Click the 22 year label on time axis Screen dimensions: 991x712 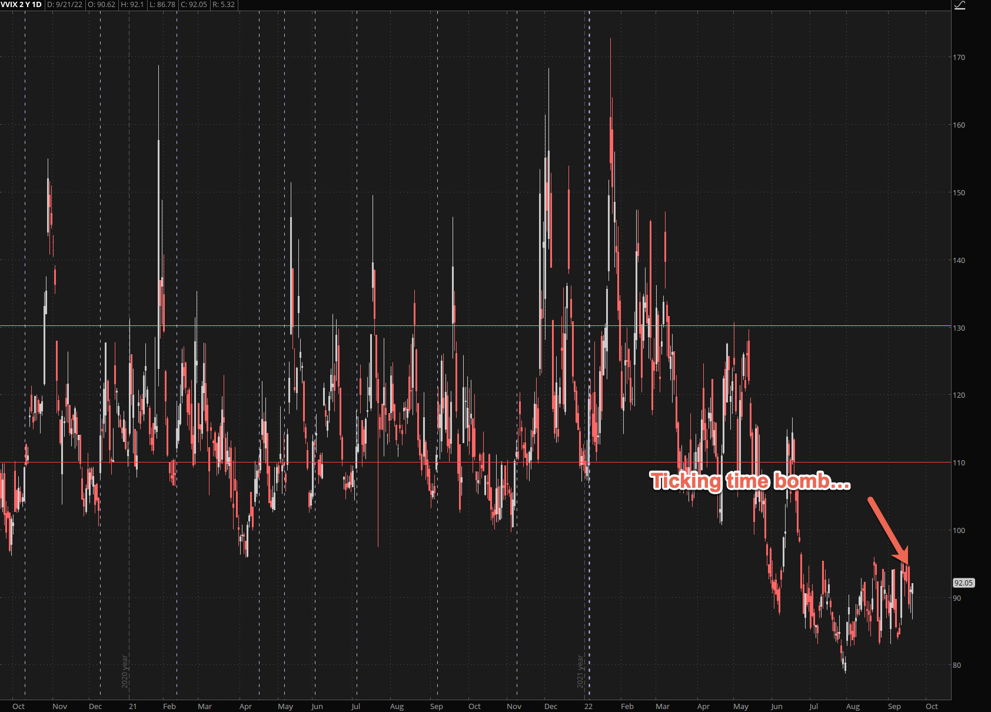tap(588, 706)
